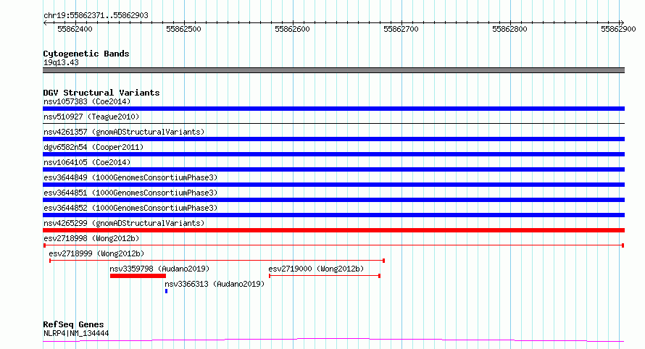Click the esv2719000 (Wong2012b) label

[x=316, y=269]
